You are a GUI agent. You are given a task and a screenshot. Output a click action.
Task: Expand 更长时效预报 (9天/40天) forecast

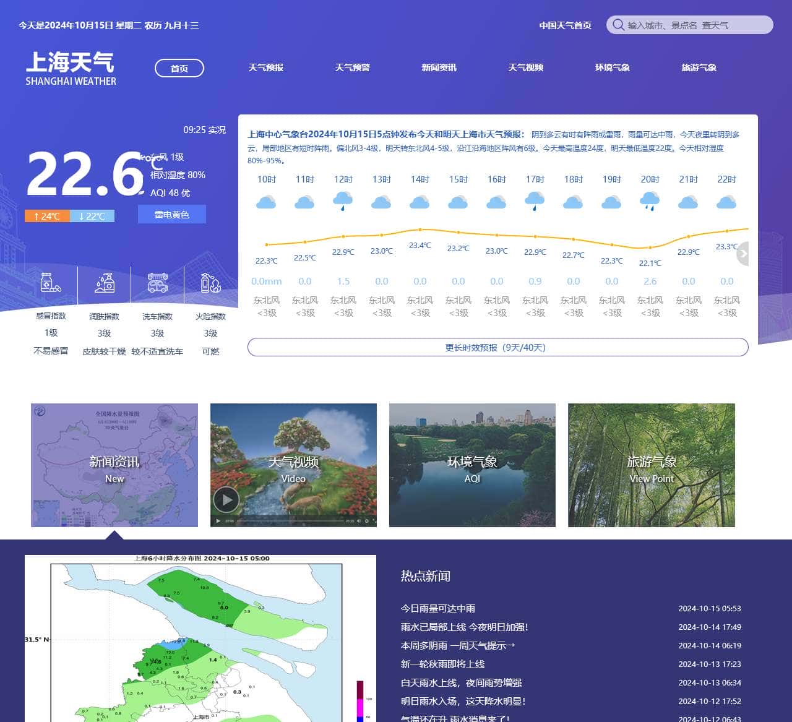[497, 347]
